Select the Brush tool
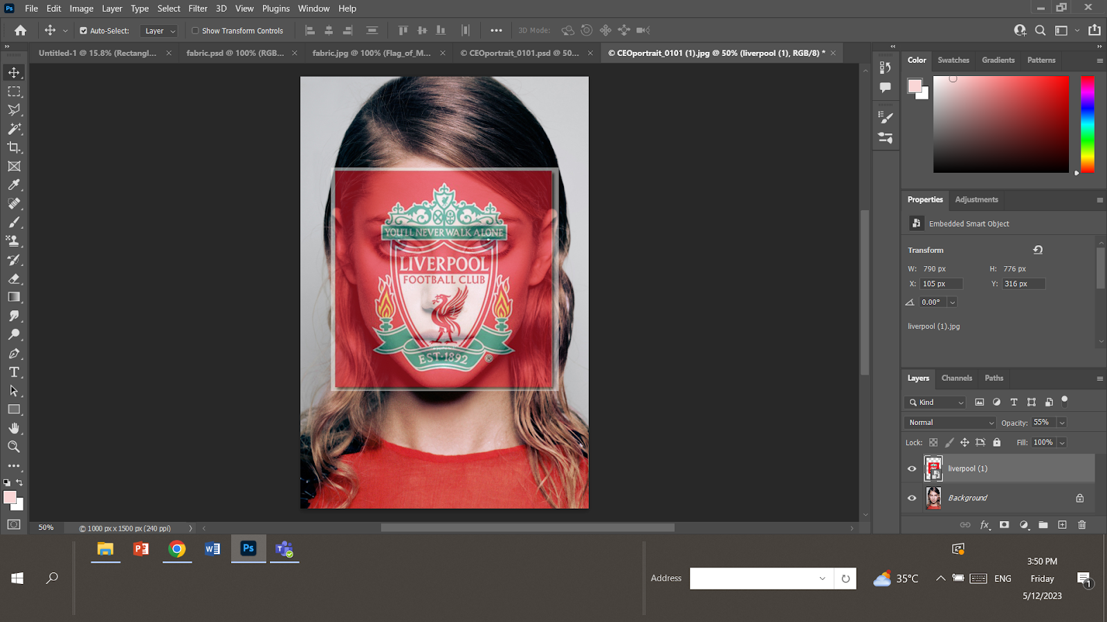This screenshot has width=1107, height=622. point(14,223)
